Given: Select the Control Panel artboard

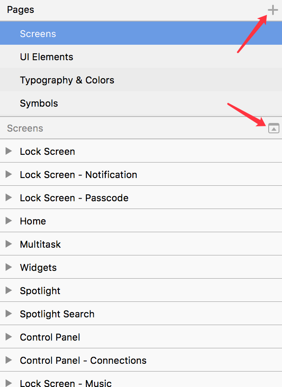Looking at the screenshot, I should [x=141, y=337].
